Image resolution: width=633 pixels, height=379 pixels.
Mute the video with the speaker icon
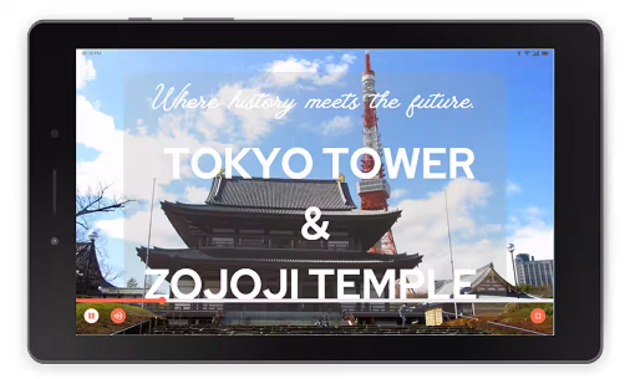pyautogui.click(x=118, y=316)
